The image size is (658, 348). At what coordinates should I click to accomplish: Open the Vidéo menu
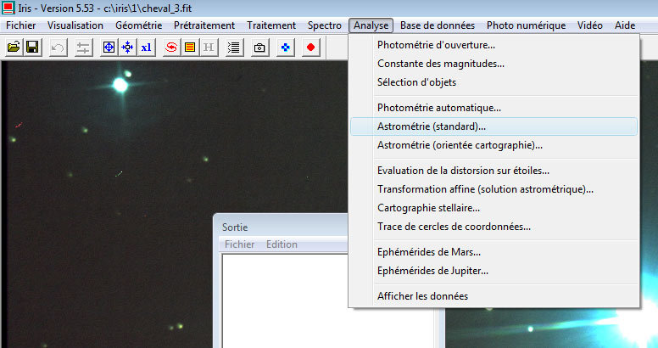(x=589, y=25)
